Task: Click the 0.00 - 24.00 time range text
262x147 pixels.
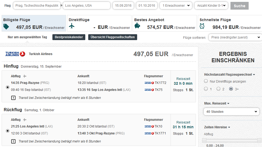Action: (215, 145)
